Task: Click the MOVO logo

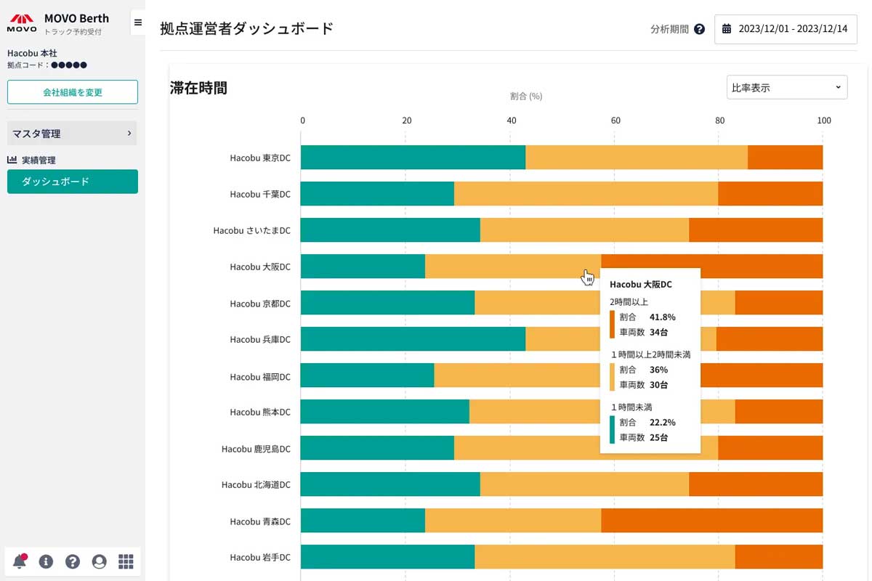Action: (22, 23)
